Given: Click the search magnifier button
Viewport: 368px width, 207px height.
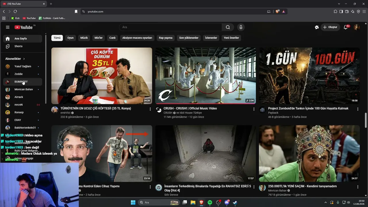Looking at the screenshot, I should point(228,27).
